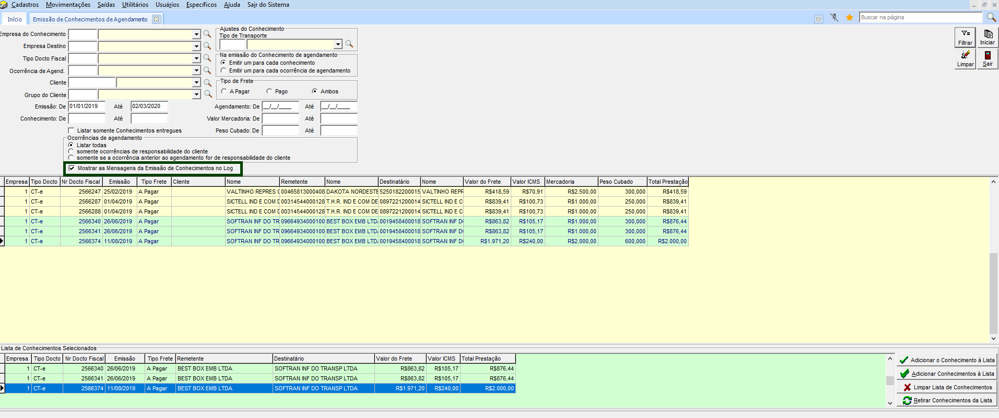Viewport: 999px width, 418px height.
Task: Open the Utilitários menu
Action: click(x=135, y=5)
